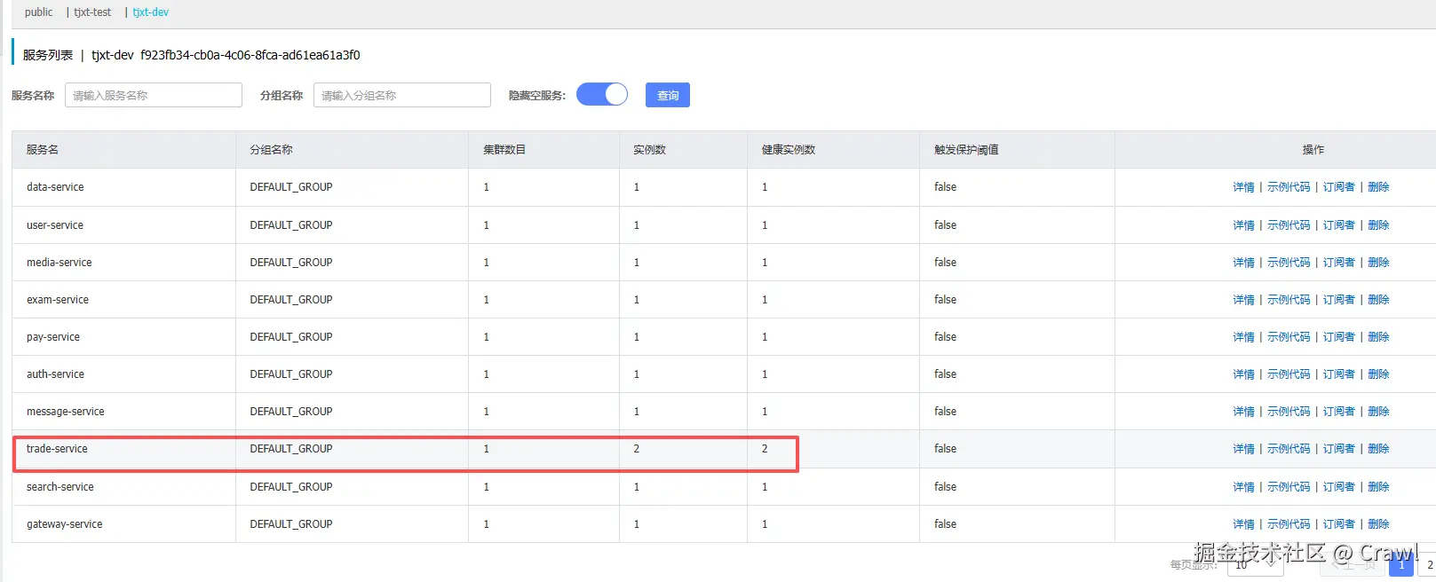
Task: Click 删除 for media-service
Action: tap(1378, 263)
